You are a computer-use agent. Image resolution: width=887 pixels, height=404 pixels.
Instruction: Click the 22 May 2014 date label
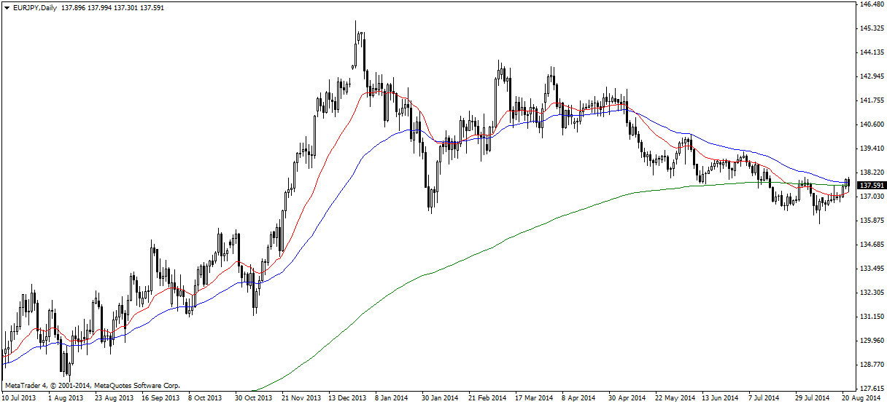675,398
